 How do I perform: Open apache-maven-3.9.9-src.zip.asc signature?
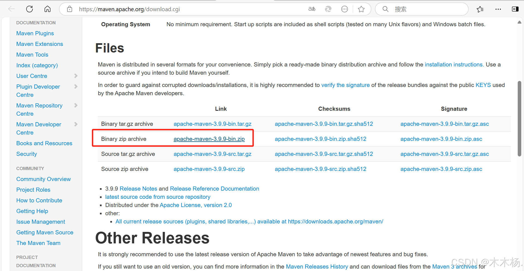(441, 169)
